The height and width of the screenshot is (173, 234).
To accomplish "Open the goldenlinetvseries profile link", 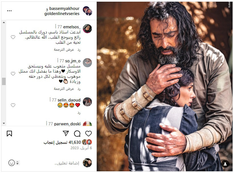I will point(62,14).
